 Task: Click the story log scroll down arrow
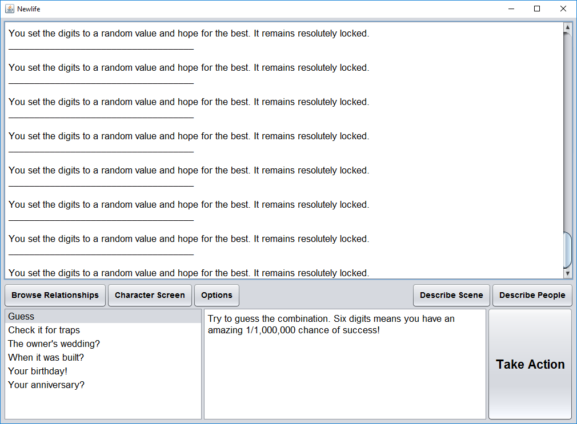pyautogui.click(x=567, y=273)
